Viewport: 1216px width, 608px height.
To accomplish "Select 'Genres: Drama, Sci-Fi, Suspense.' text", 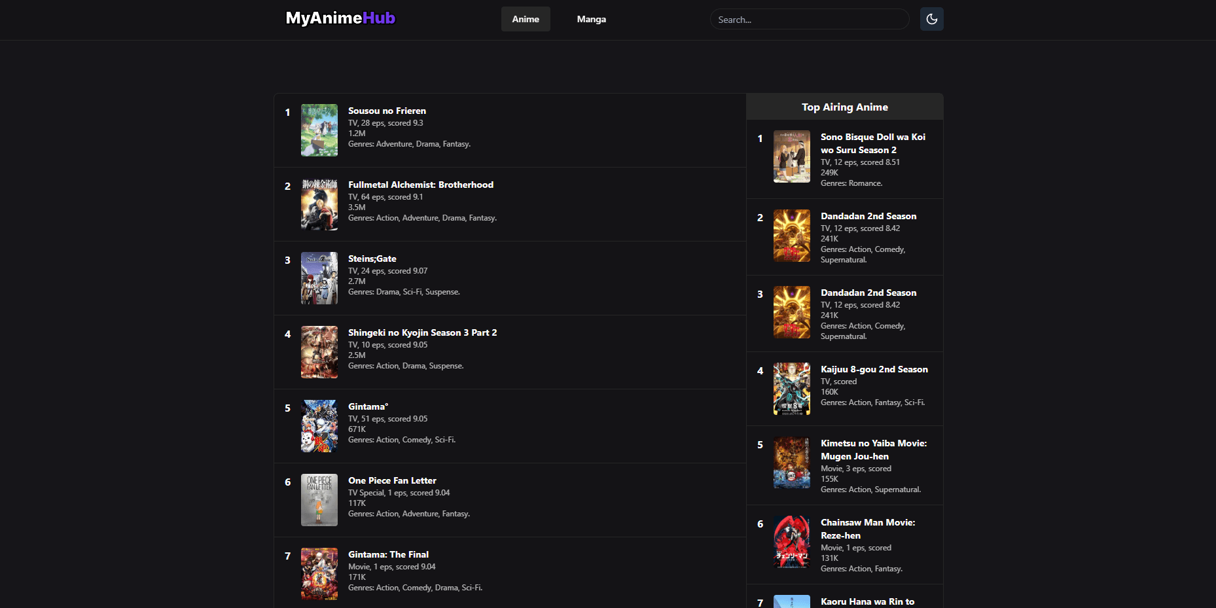I will click(404, 292).
